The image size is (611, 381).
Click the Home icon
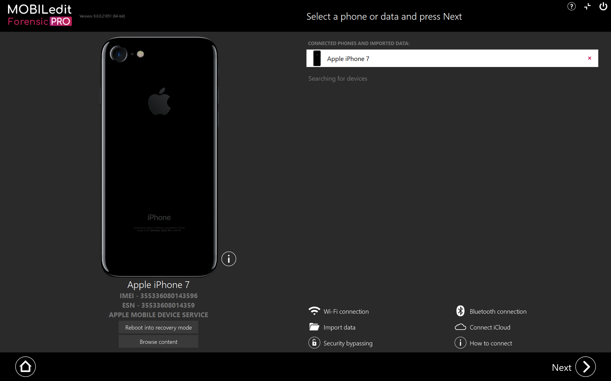pos(25,367)
